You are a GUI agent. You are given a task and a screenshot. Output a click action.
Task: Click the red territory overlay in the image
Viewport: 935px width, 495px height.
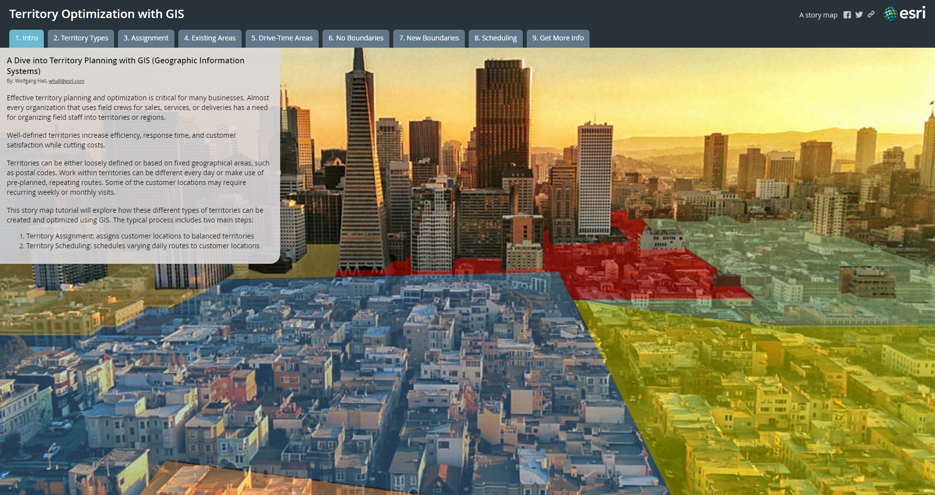click(x=633, y=273)
